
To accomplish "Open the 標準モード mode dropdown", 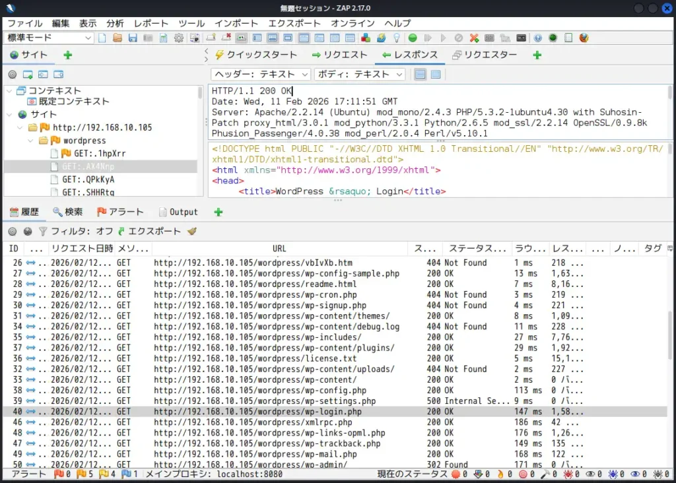I will coord(46,38).
